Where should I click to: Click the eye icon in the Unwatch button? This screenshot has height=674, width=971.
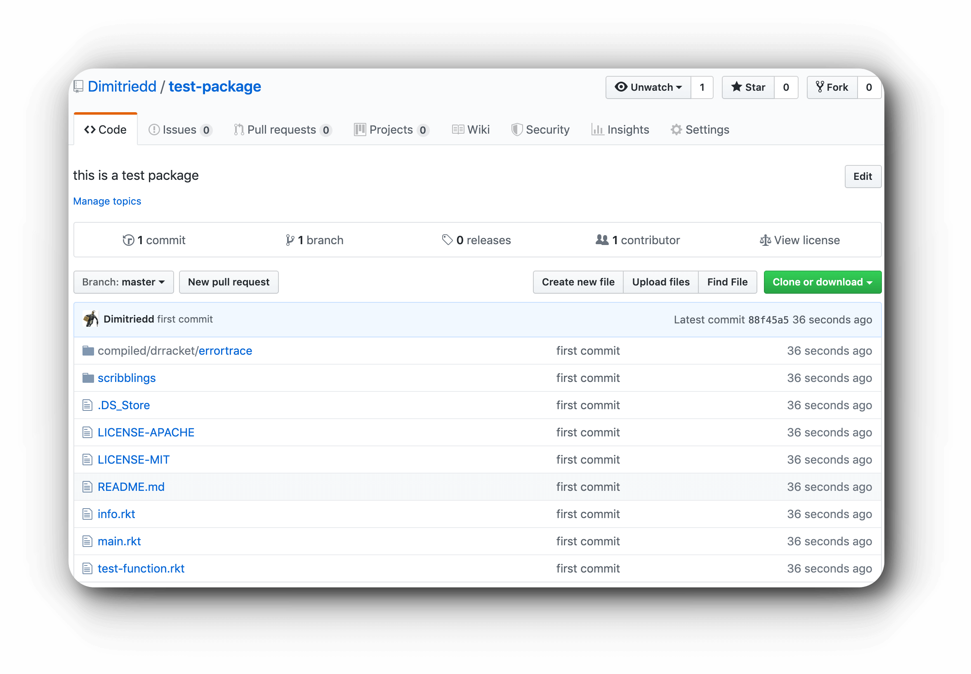[x=621, y=87]
